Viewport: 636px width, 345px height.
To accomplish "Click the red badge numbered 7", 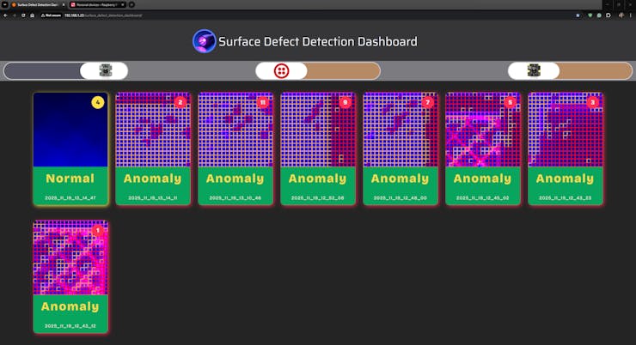I will [427, 102].
